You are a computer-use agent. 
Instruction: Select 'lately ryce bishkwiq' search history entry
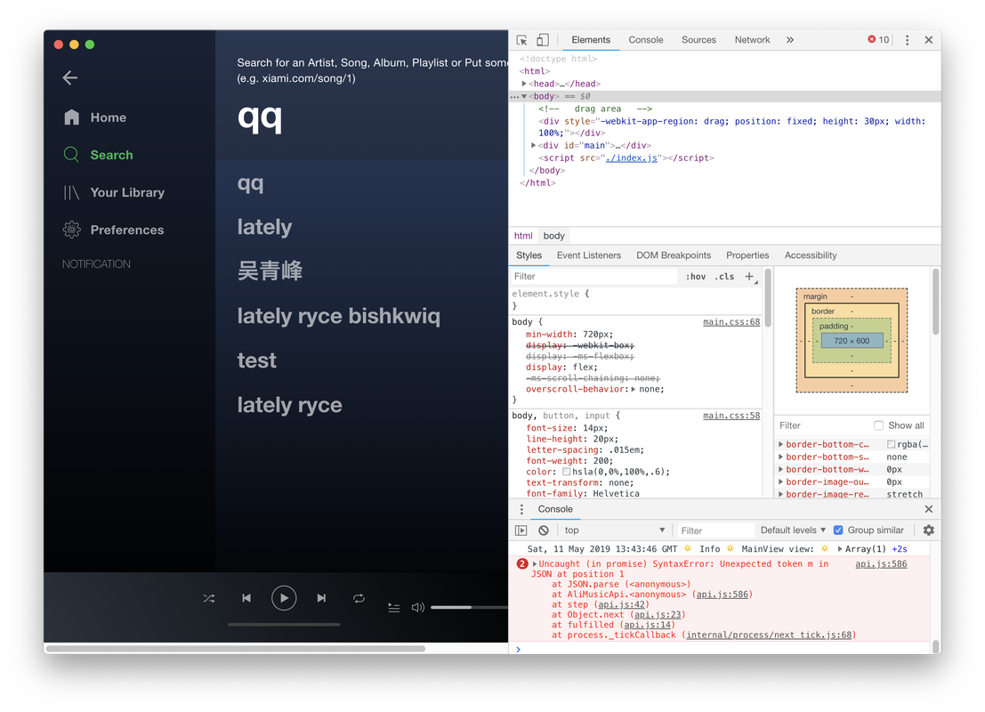coord(339,315)
